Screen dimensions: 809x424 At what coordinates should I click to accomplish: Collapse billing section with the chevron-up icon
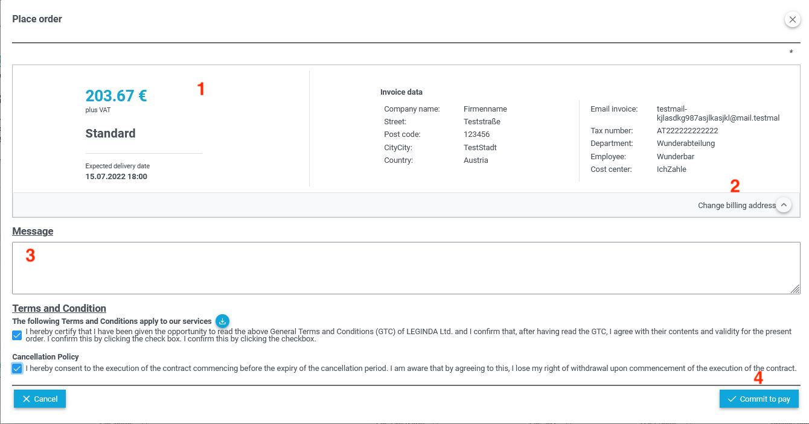pos(783,205)
